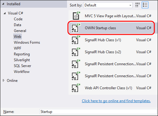Open the go online and find templates link
Viewport: 158px width, 116px height.
(x=116, y=101)
